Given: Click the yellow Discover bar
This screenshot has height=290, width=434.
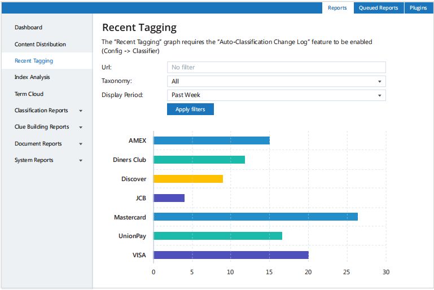Looking at the screenshot, I should (x=188, y=179).
